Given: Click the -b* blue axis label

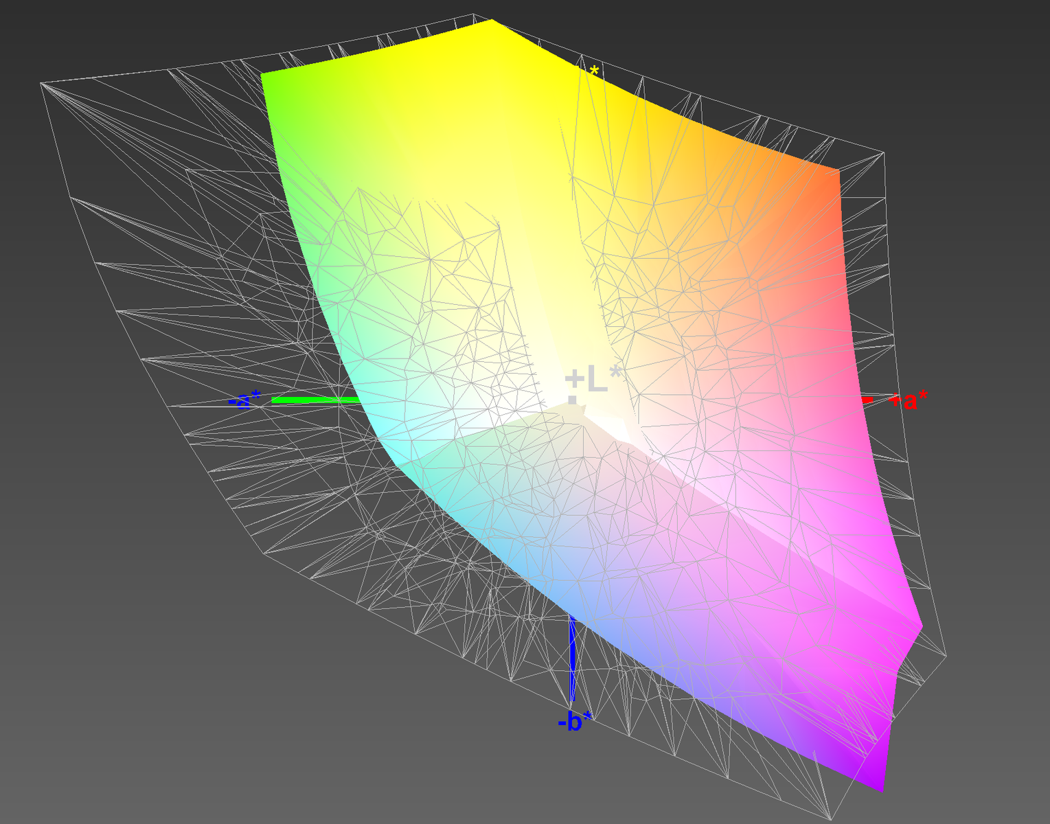Looking at the screenshot, I should click(574, 721).
